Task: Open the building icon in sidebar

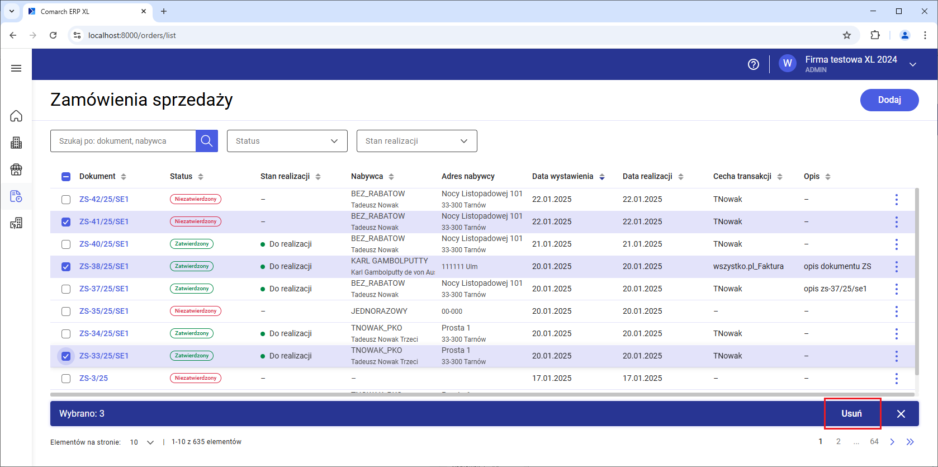Action: [16, 143]
